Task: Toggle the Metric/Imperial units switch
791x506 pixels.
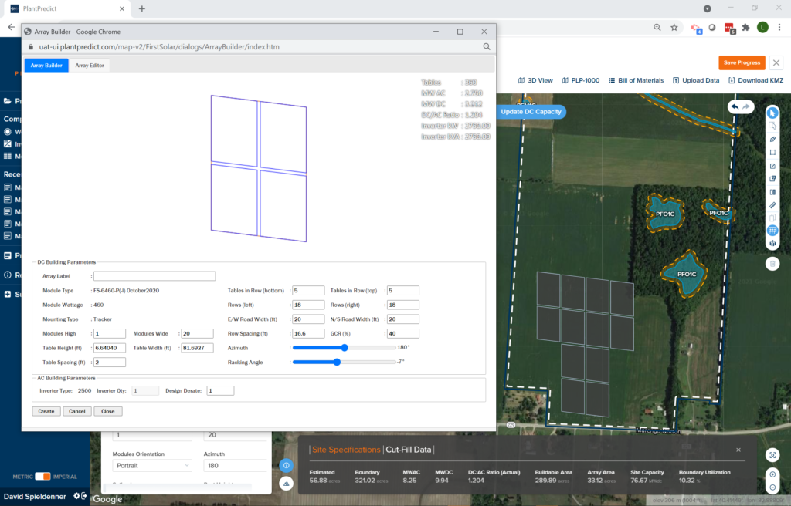Action: pyautogui.click(x=42, y=476)
